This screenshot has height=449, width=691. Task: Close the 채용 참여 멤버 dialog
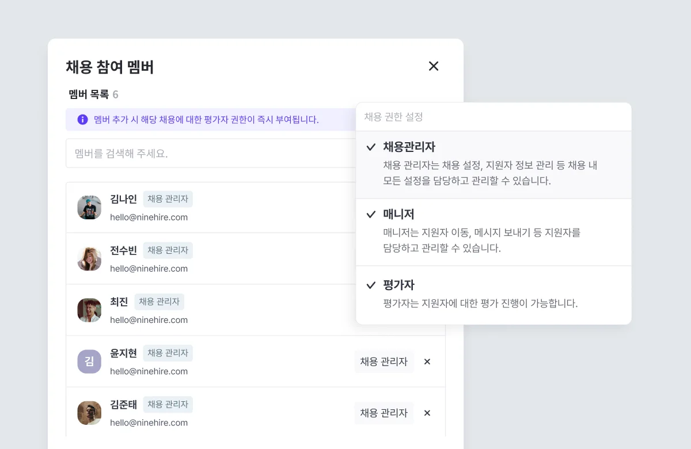(434, 66)
